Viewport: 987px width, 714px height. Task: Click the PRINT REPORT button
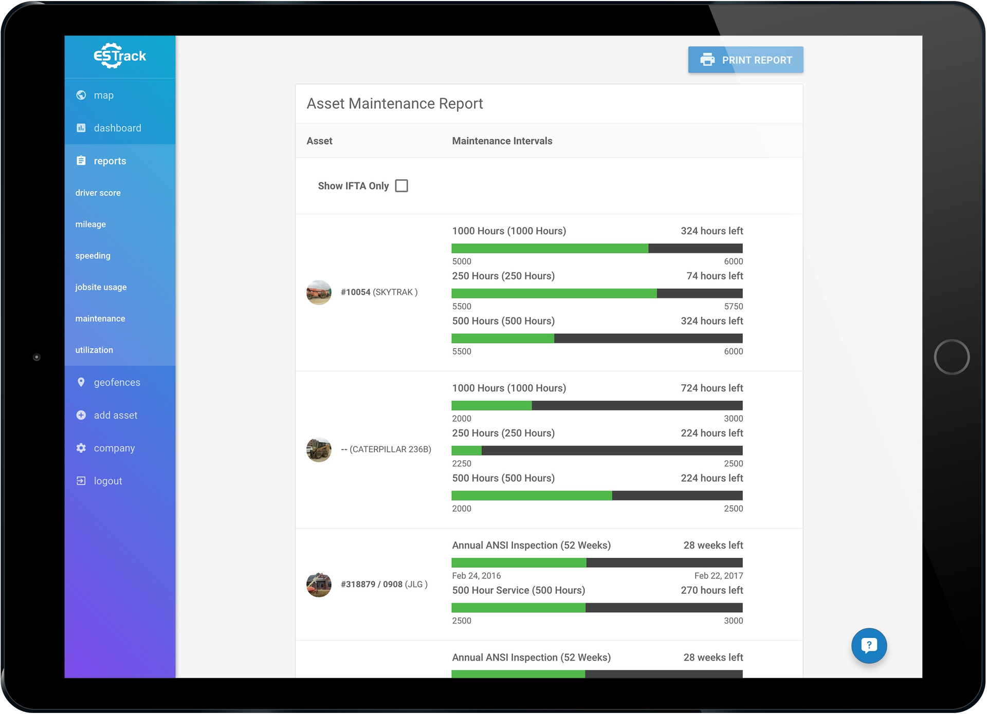(745, 60)
